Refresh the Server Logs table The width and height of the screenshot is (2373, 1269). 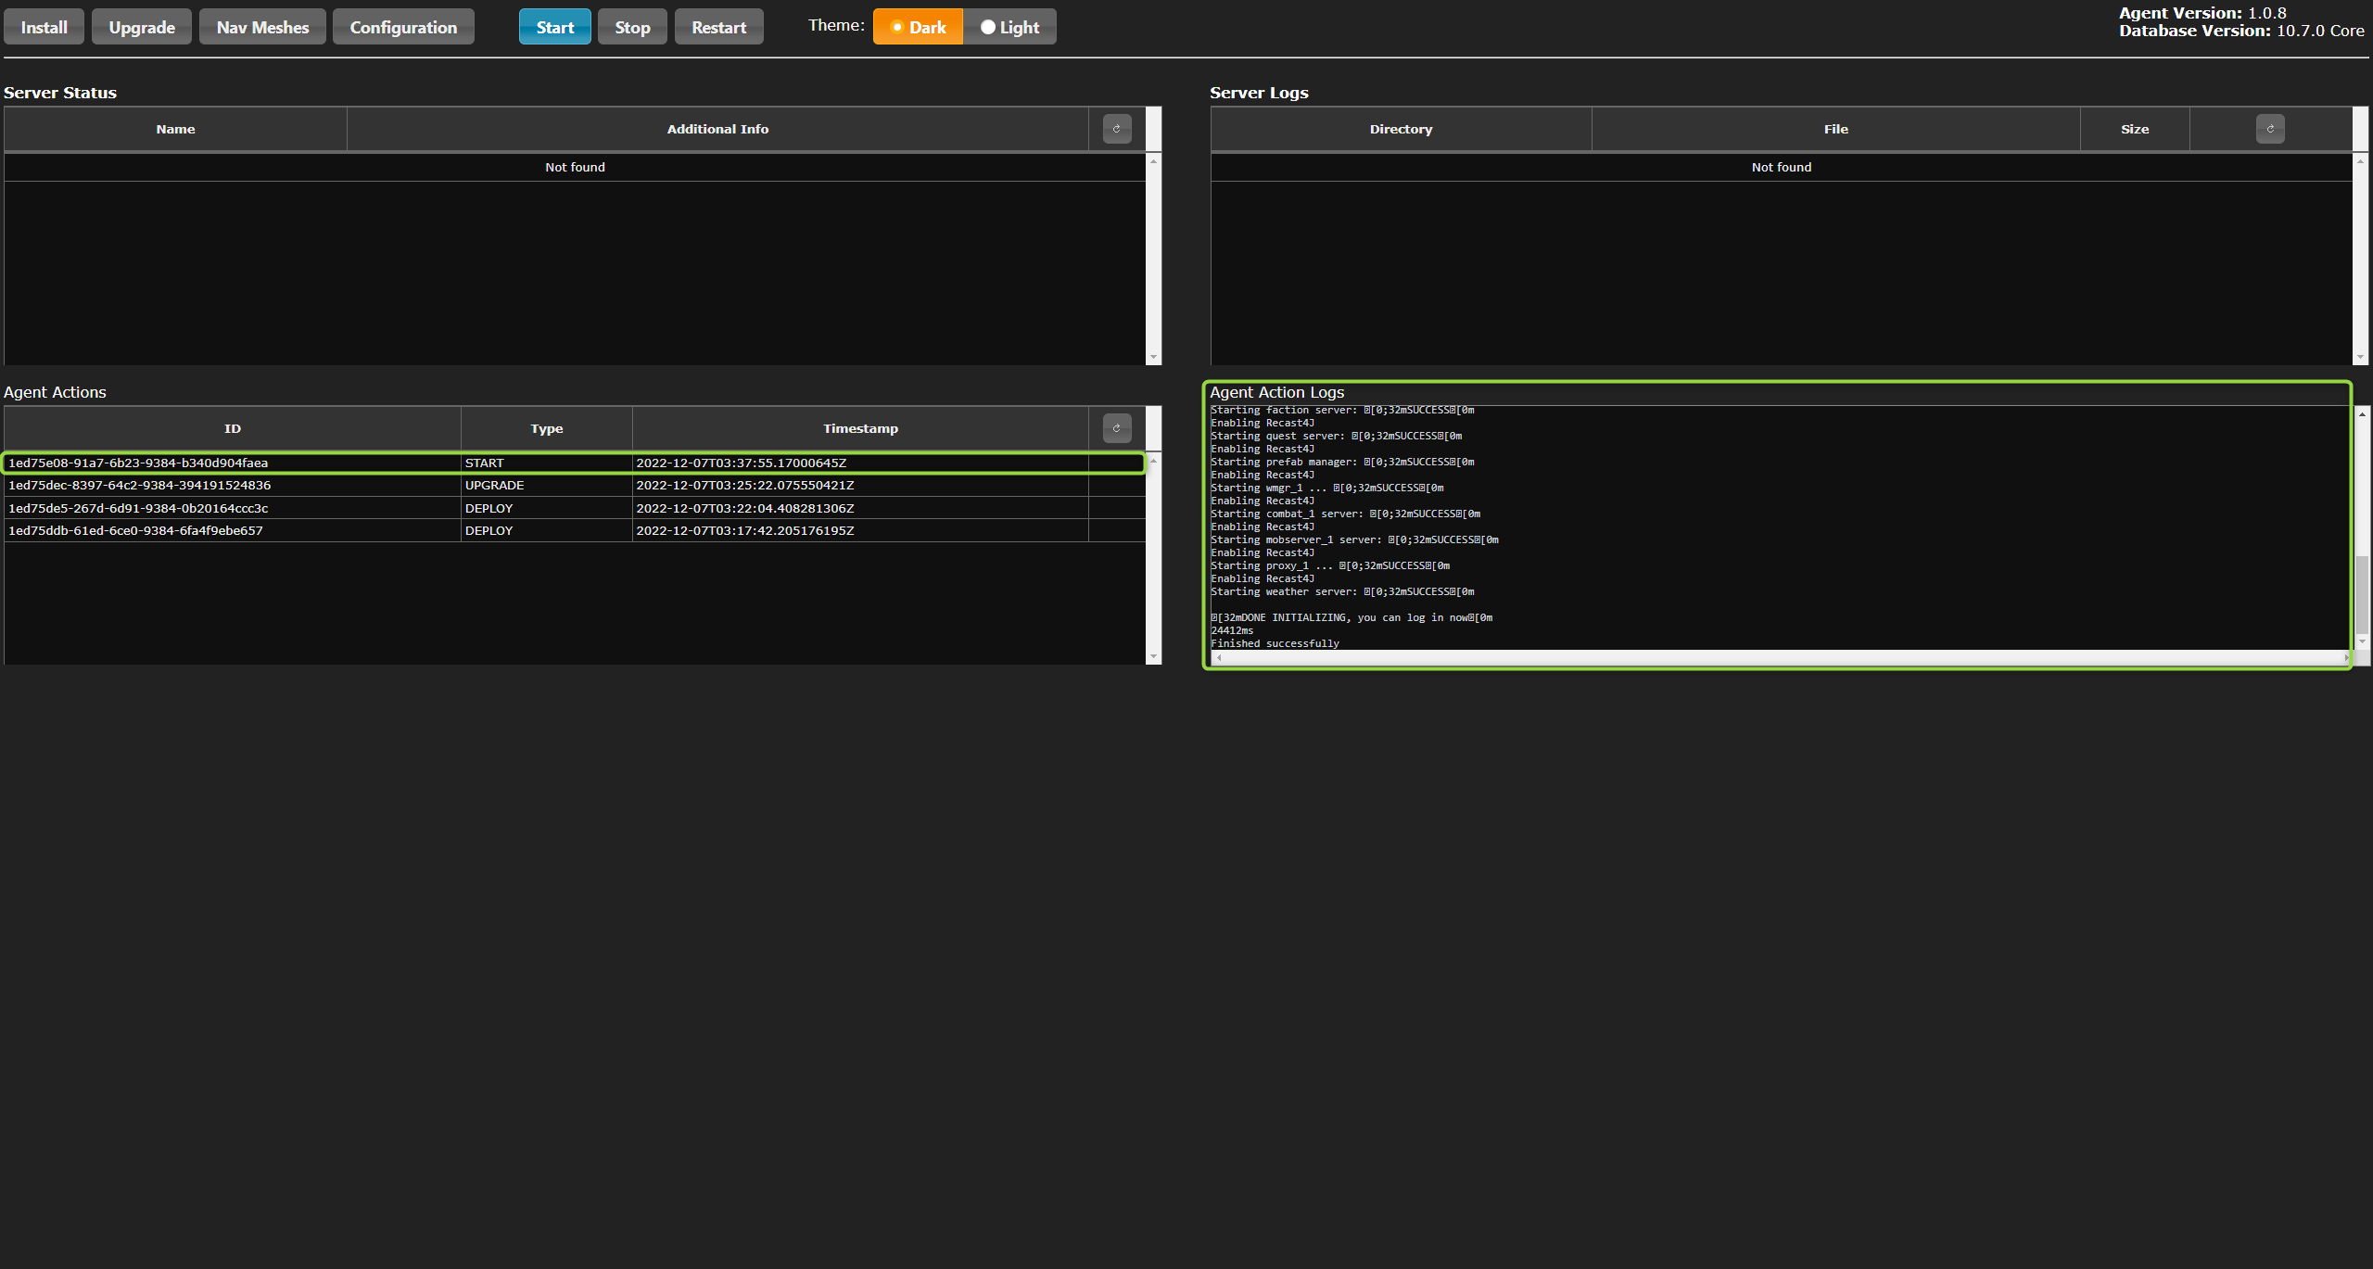[x=2269, y=129]
